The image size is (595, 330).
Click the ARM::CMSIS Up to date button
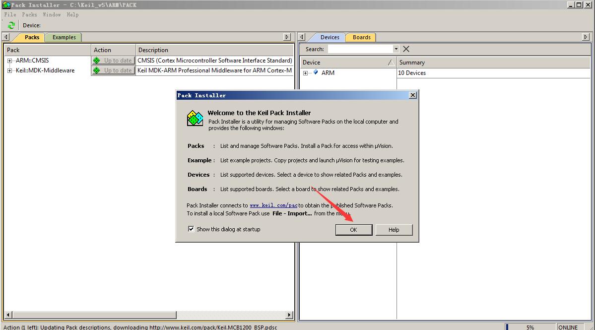(x=113, y=61)
